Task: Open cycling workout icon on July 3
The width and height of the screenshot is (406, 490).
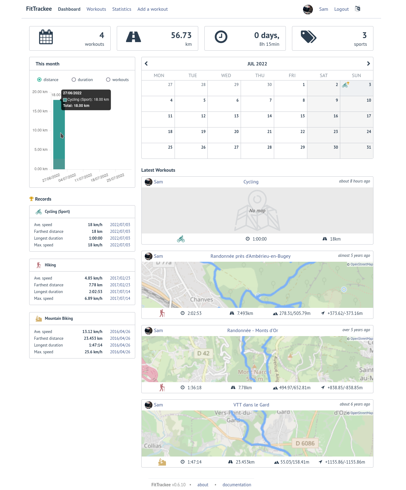Action: pos(345,85)
